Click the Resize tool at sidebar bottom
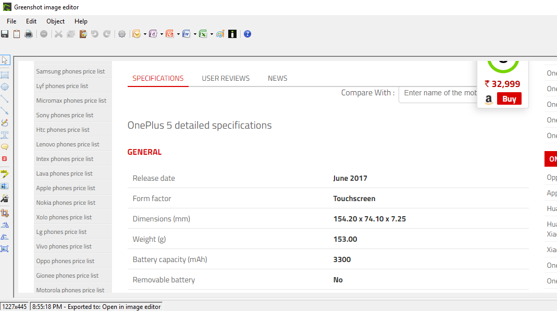Screen dimensions: 557x311 pyautogui.click(x=5, y=249)
